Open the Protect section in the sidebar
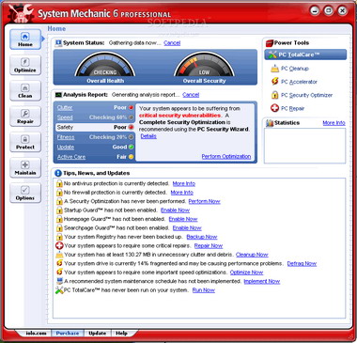Image resolution: width=357 pixels, height=343 pixels. [25, 142]
